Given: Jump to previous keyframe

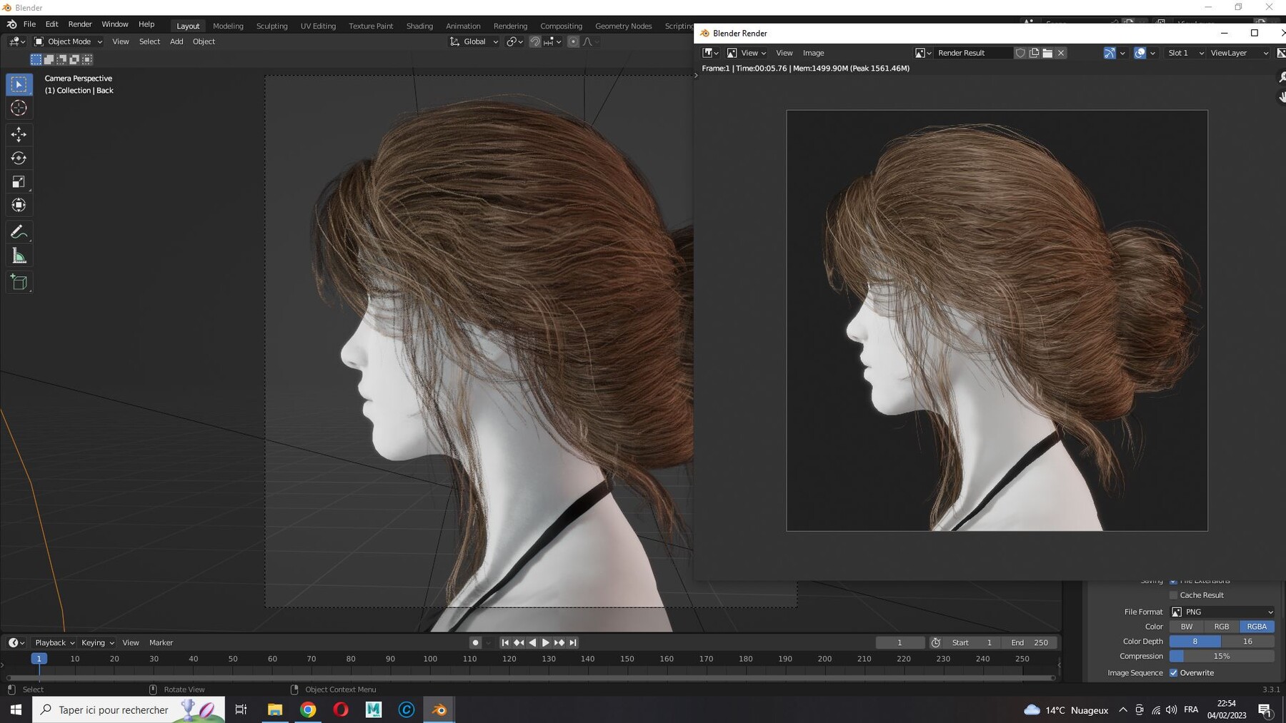Looking at the screenshot, I should [x=519, y=642].
